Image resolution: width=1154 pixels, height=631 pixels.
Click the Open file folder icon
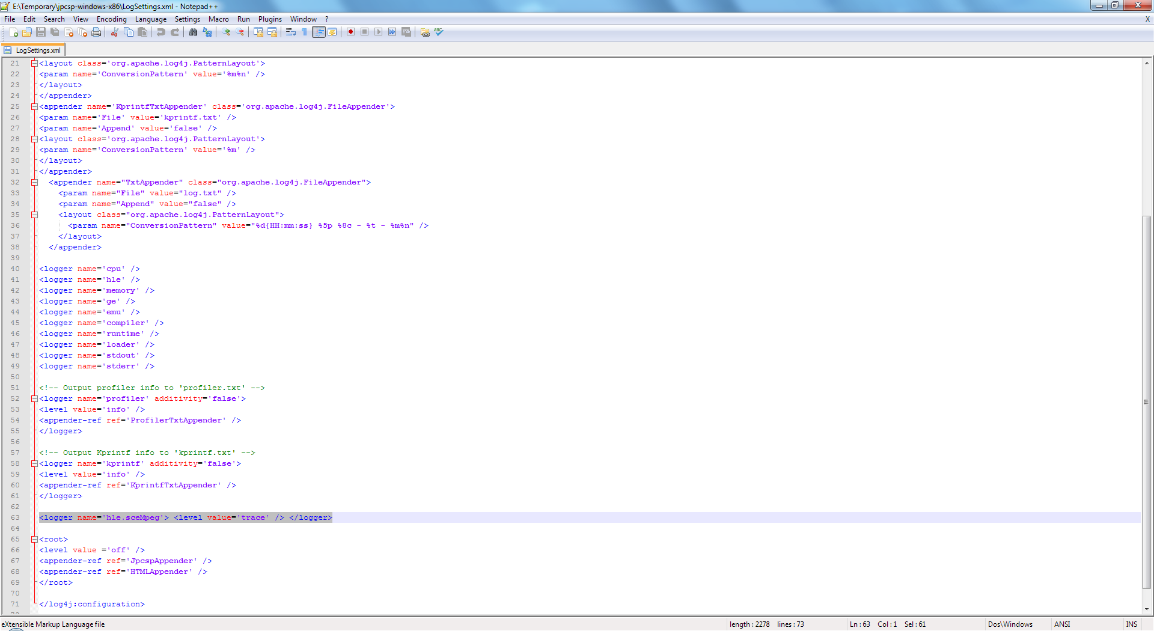pos(27,32)
